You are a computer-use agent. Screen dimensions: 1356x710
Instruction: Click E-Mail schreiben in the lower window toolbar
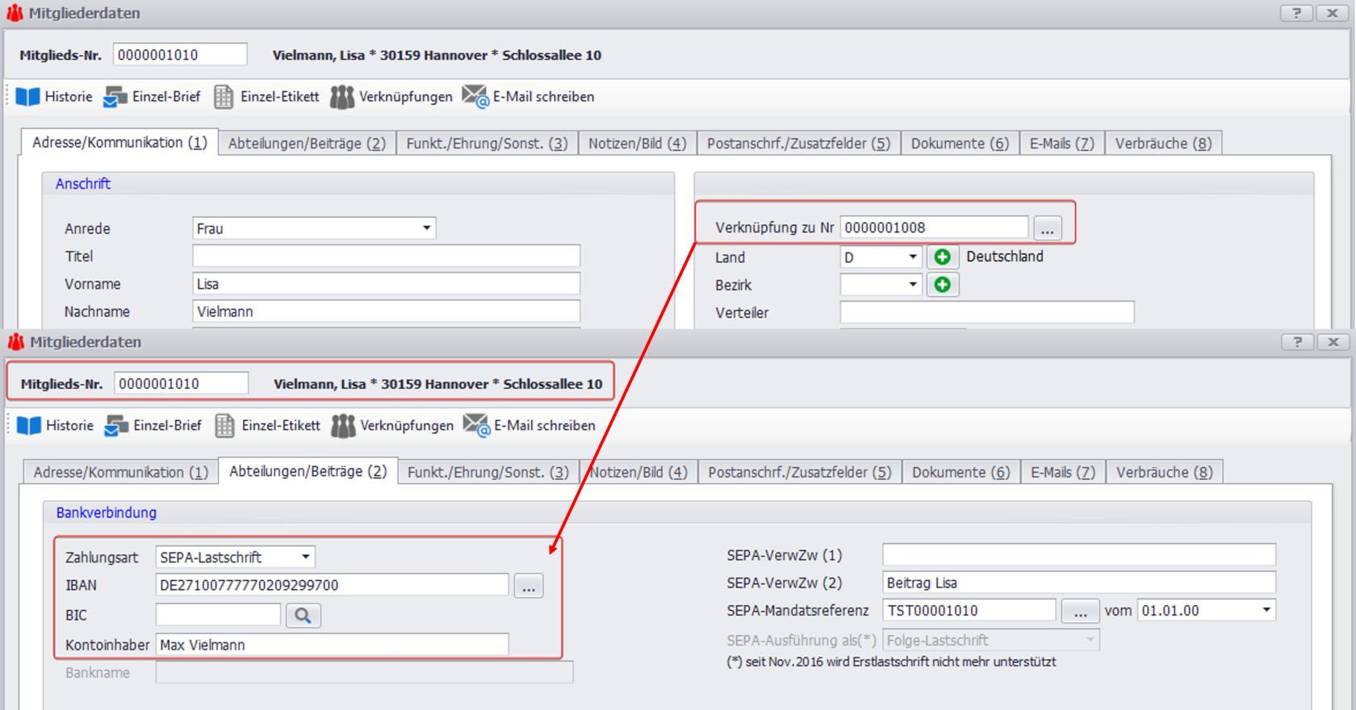[529, 425]
